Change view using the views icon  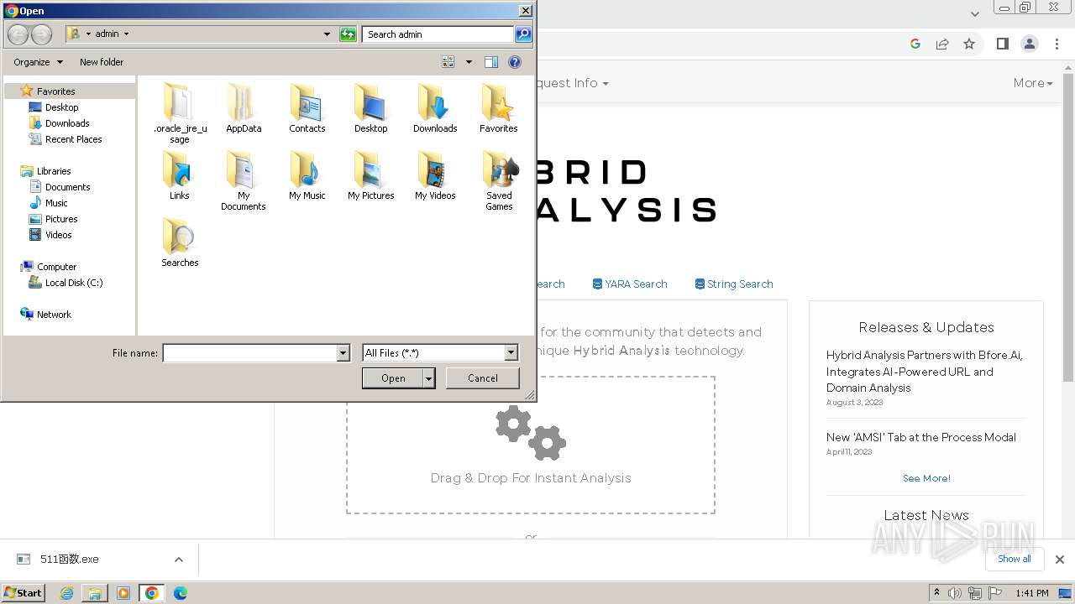pyautogui.click(x=448, y=62)
